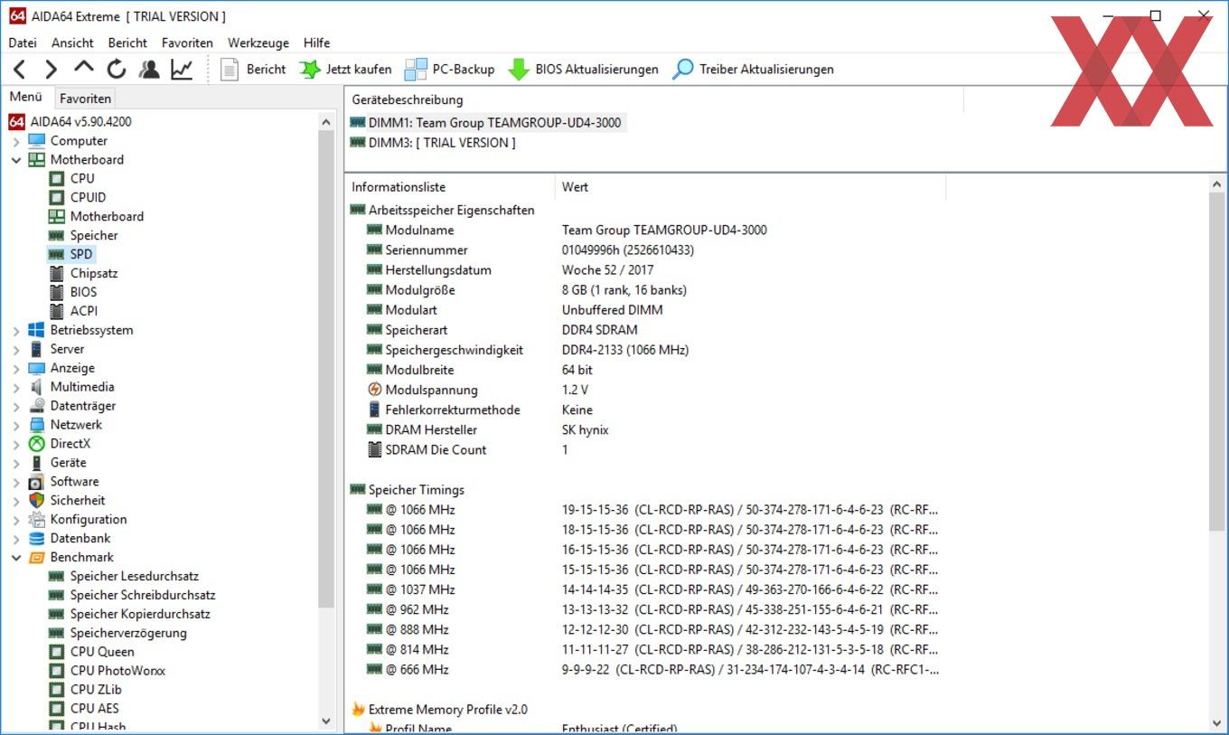Open PC-Backup from toolbar
Viewport: 1229px width, 735px height.
click(450, 70)
